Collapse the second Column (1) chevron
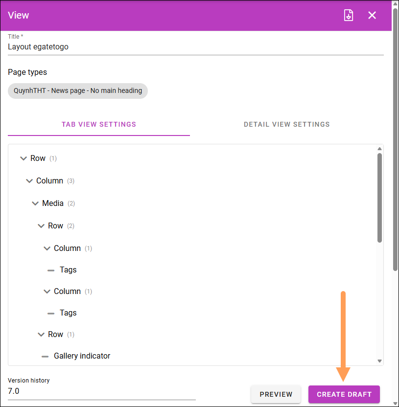Viewport: 399px width, 407px height. click(47, 292)
